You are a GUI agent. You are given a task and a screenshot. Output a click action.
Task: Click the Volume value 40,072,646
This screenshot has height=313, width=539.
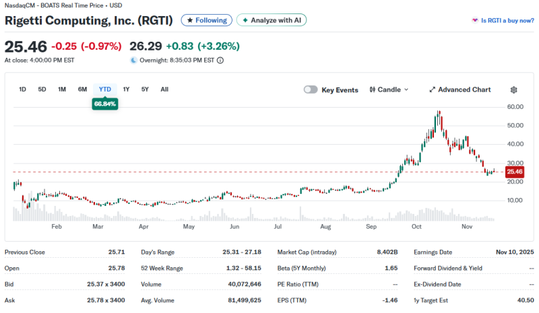point(245,284)
